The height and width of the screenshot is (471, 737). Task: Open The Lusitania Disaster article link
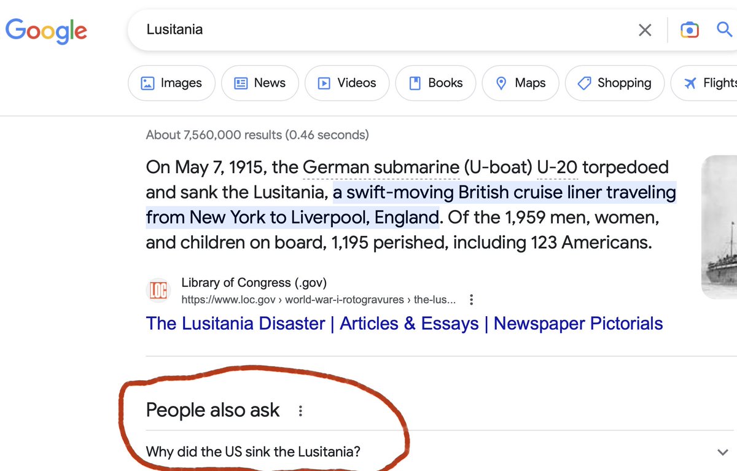pyautogui.click(x=404, y=324)
